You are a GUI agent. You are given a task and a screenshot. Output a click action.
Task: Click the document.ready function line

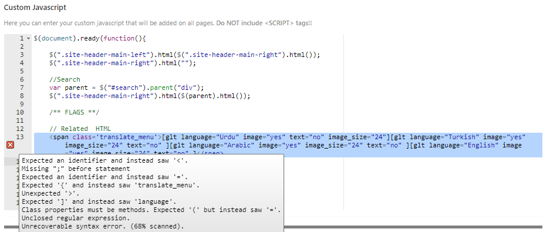point(89,38)
